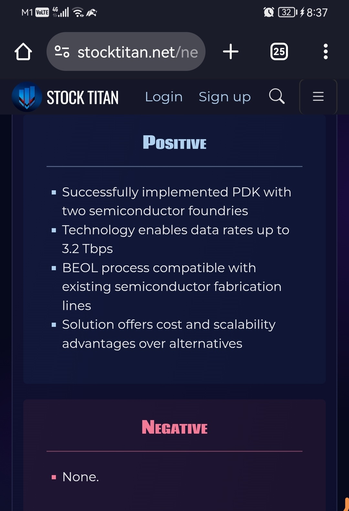349x511 pixels.
Task: Tap the Wi-Fi signal status icon
Action: (78, 12)
